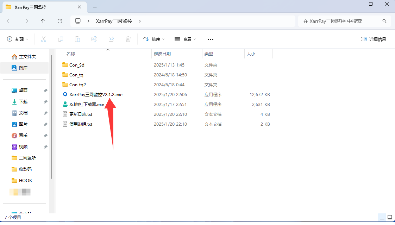
Task: Click the paste clipboard icon
Action: point(77,39)
